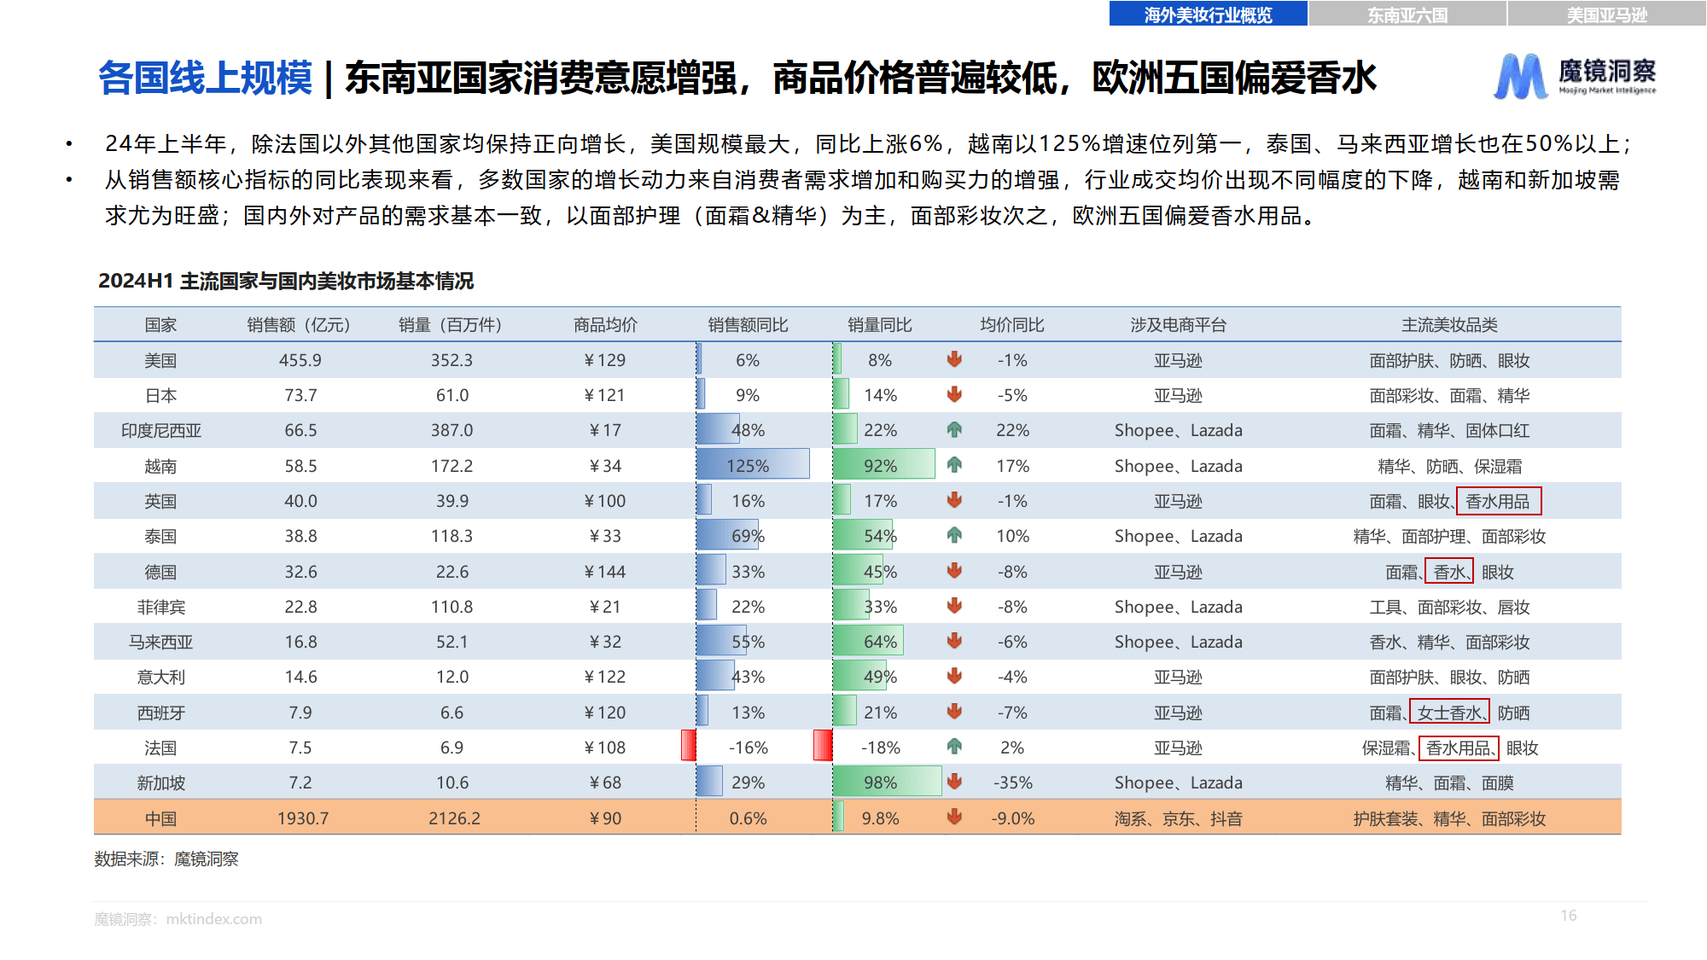Viewport: 1707px width, 960px height.
Task: Click the 美国 country cell
Action: (x=160, y=360)
